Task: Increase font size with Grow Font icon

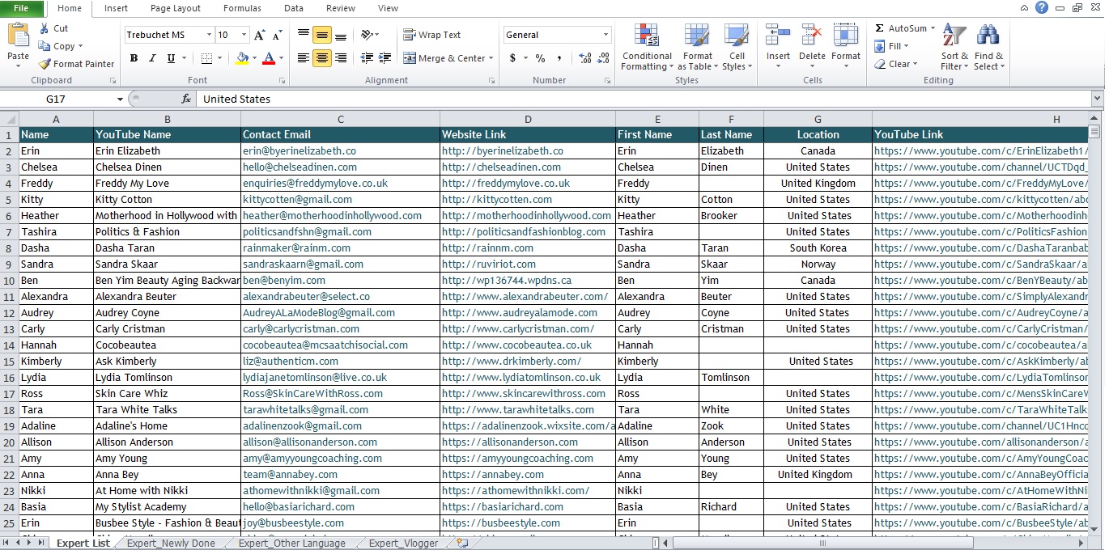Action: [x=260, y=35]
